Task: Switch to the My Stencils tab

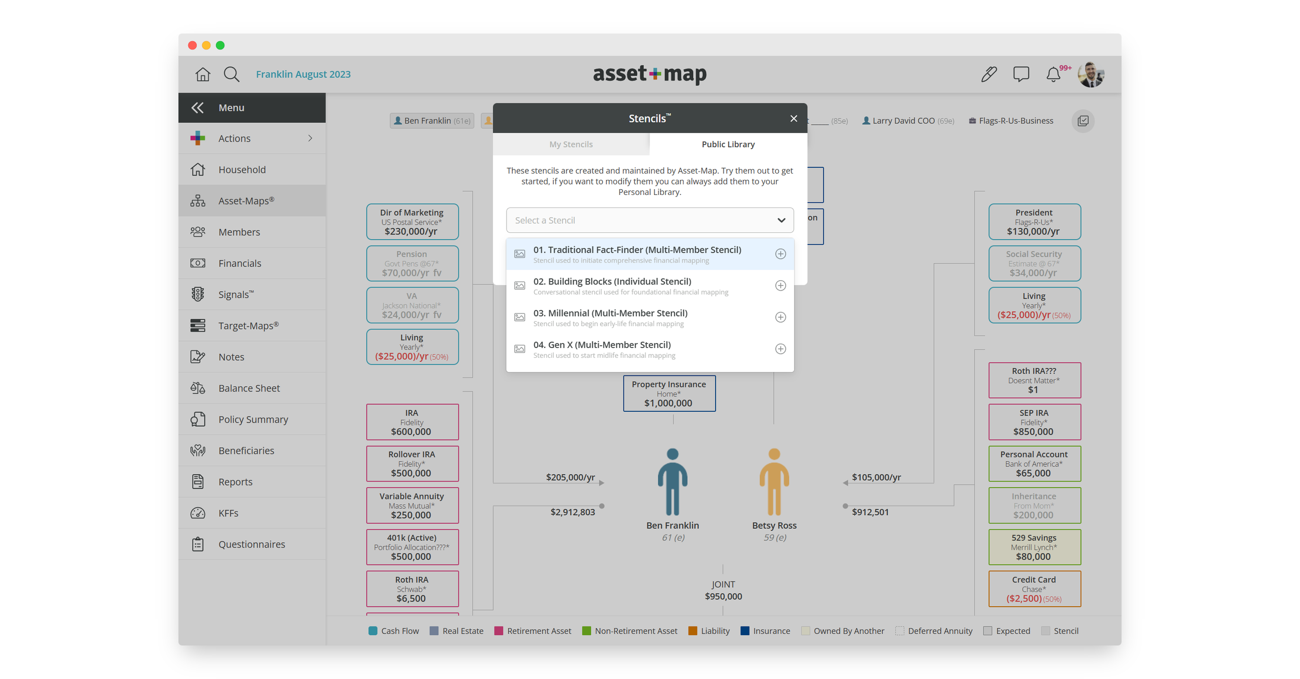Action: (571, 145)
